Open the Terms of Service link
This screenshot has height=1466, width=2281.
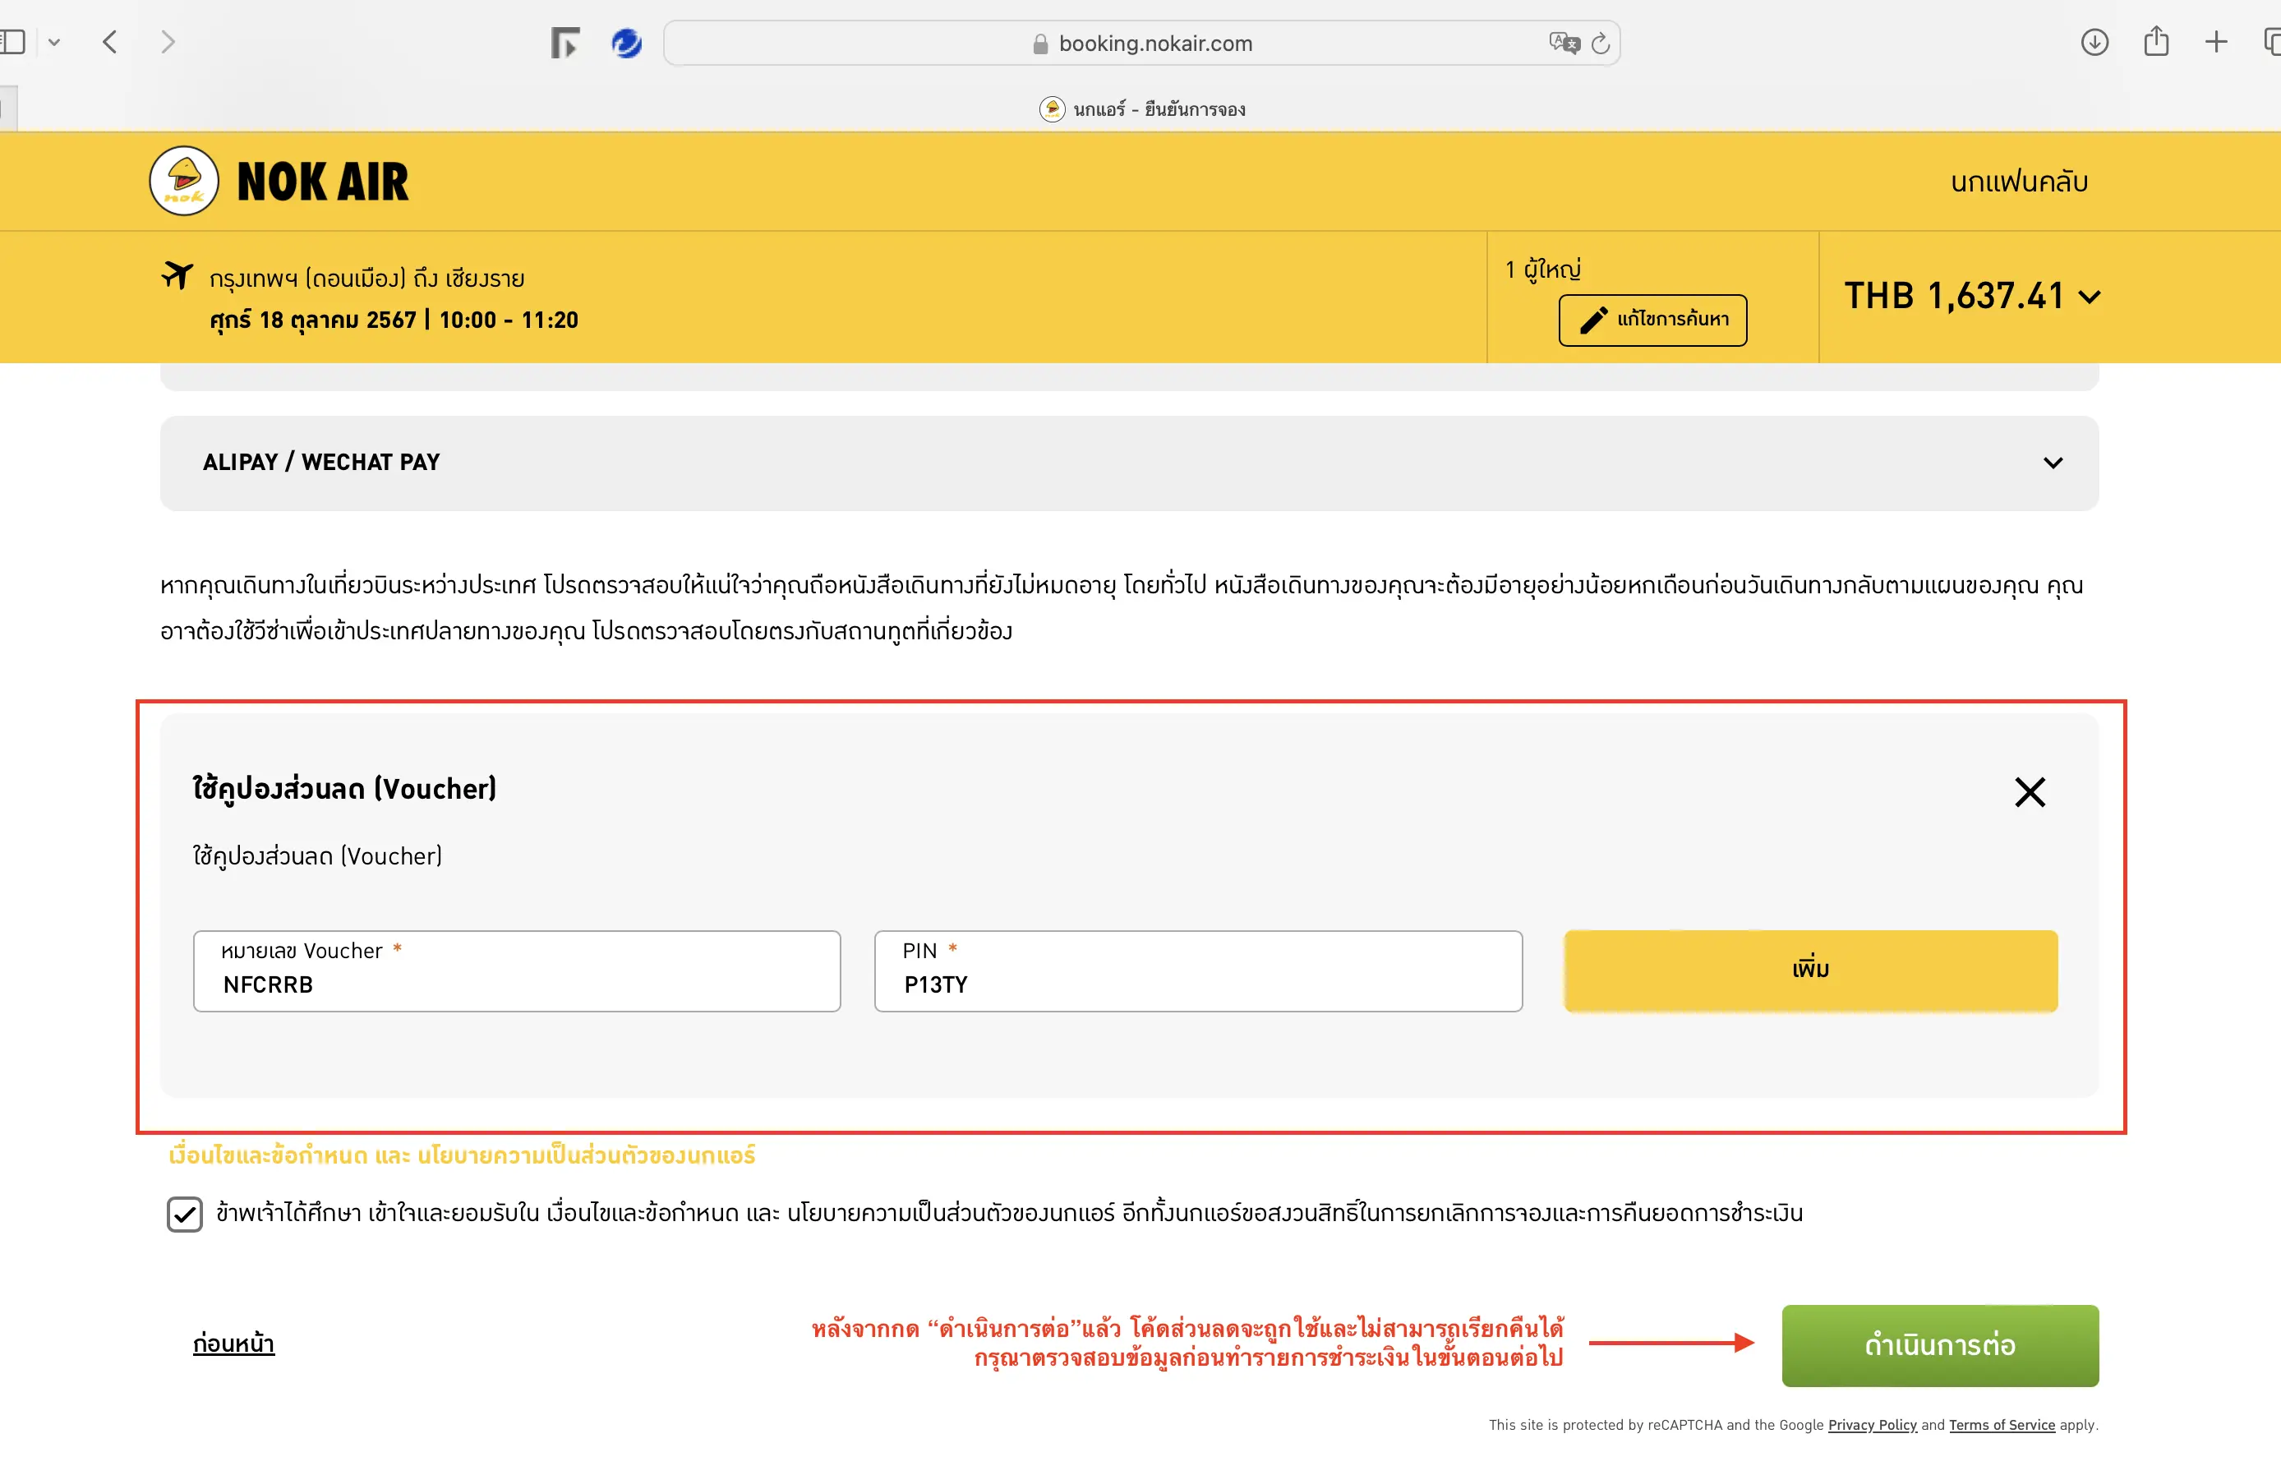coord(2002,1425)
